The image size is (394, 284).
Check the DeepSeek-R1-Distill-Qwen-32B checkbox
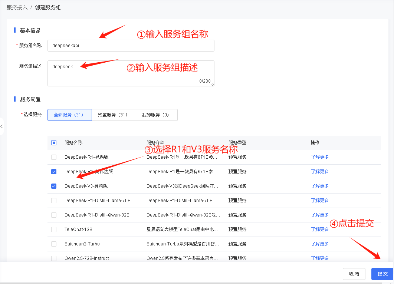(54, 215)
